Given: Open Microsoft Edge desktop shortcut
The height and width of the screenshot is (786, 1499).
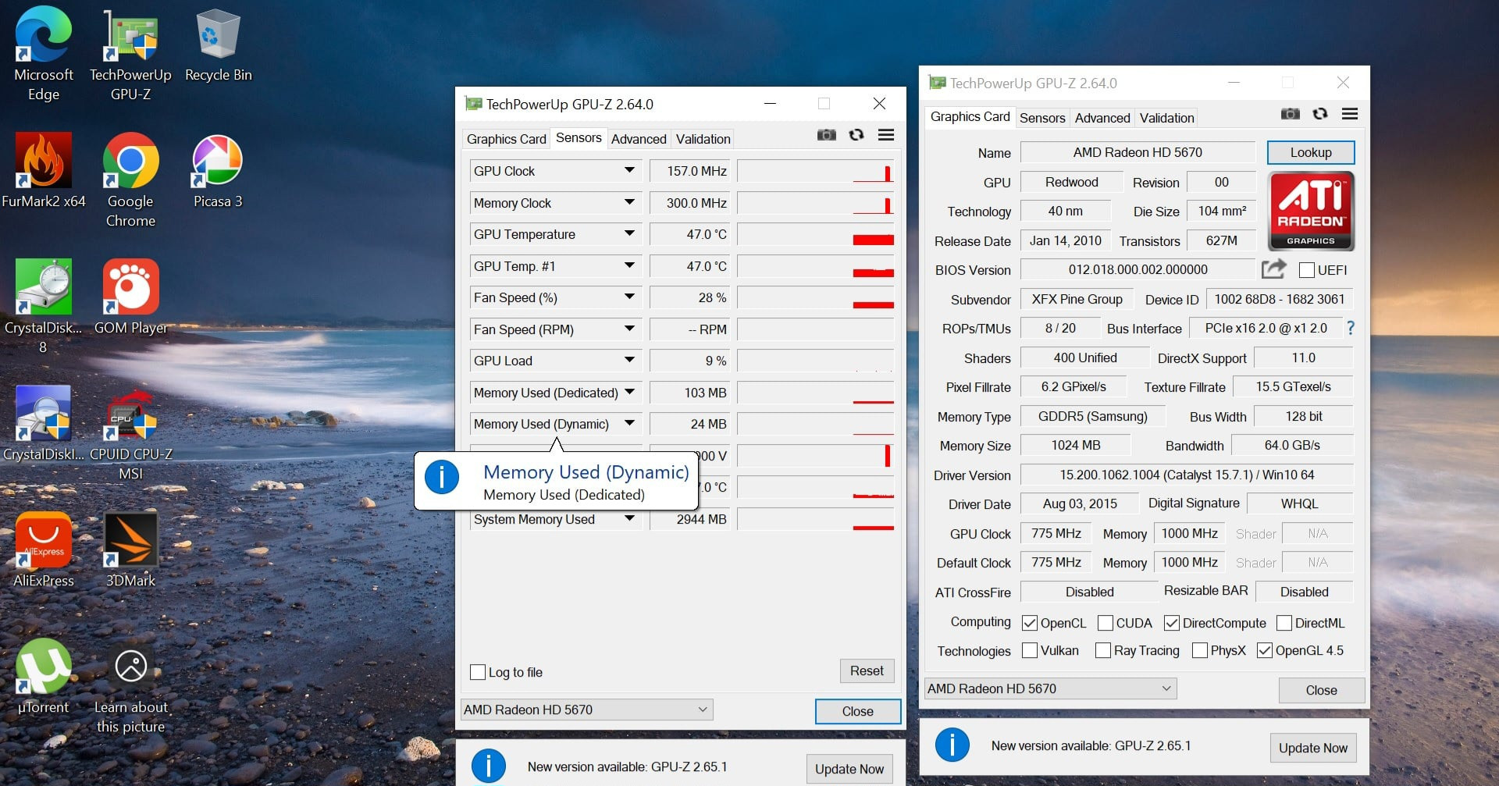Looking at the screenshot, I should 44,55.
